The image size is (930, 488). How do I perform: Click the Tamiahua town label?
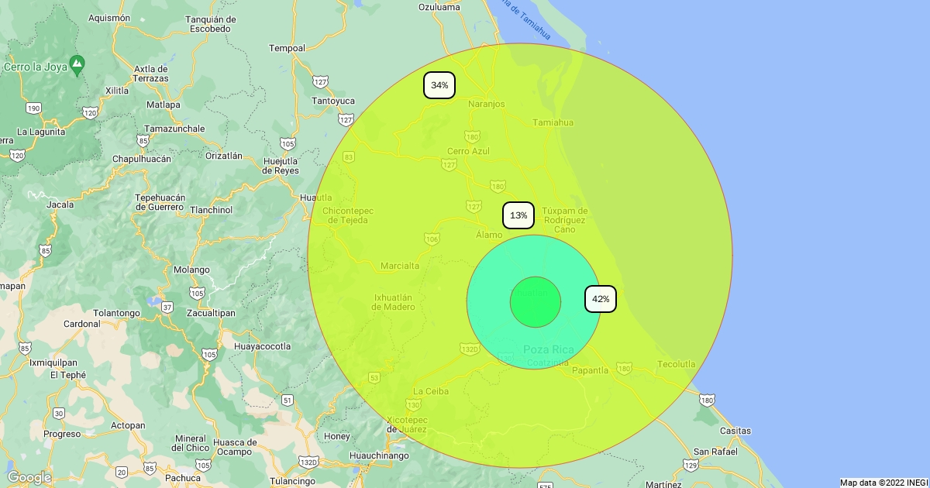[553, 122]
